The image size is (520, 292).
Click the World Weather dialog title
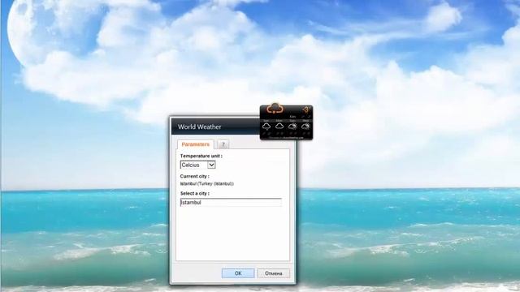point(199,127)
